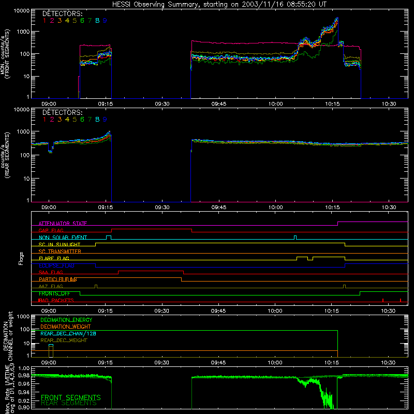Click '10000' y-axis label of rear segments plot
414x414 pixels.
point(22,110)
